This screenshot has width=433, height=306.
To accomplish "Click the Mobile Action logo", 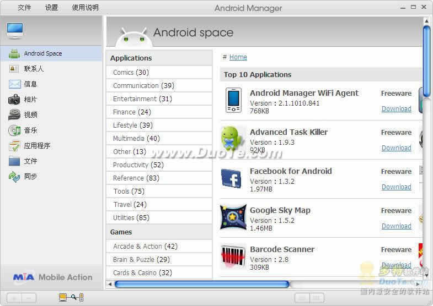I will [x=53, y=277].
